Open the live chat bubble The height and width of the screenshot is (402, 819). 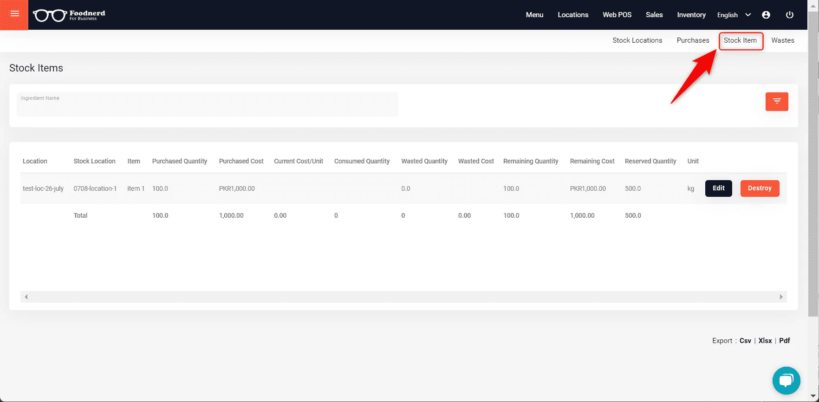coord(786,381)
